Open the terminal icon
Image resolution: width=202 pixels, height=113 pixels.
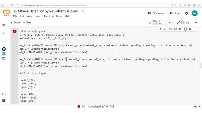pyautogui.click(x=4, y=100)
